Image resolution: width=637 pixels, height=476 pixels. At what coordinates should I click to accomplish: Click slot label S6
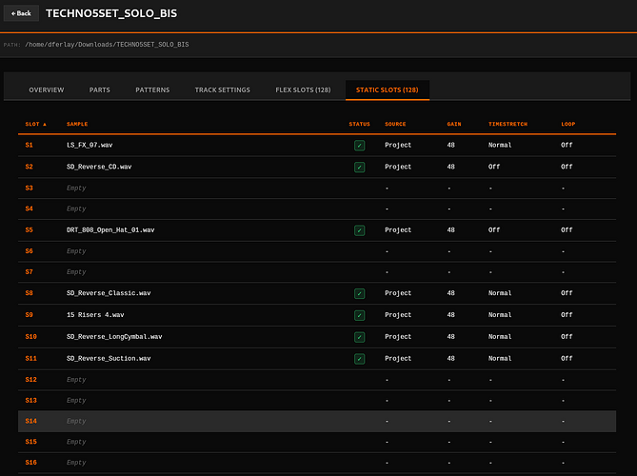coord(29,251)
